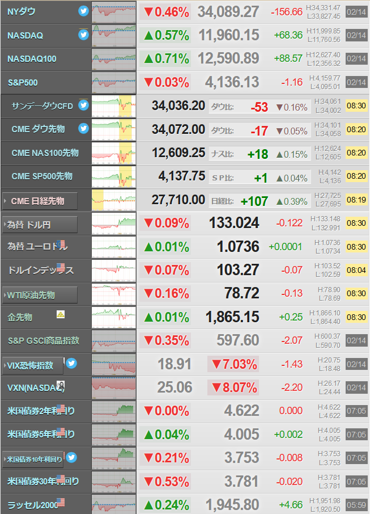
Task: Open the NASDAQ100 index link
Action: point(32,59)
